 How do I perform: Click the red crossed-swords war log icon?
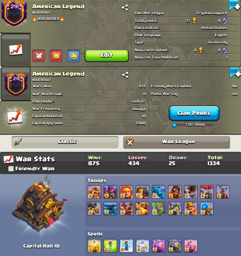coord(39,56)
